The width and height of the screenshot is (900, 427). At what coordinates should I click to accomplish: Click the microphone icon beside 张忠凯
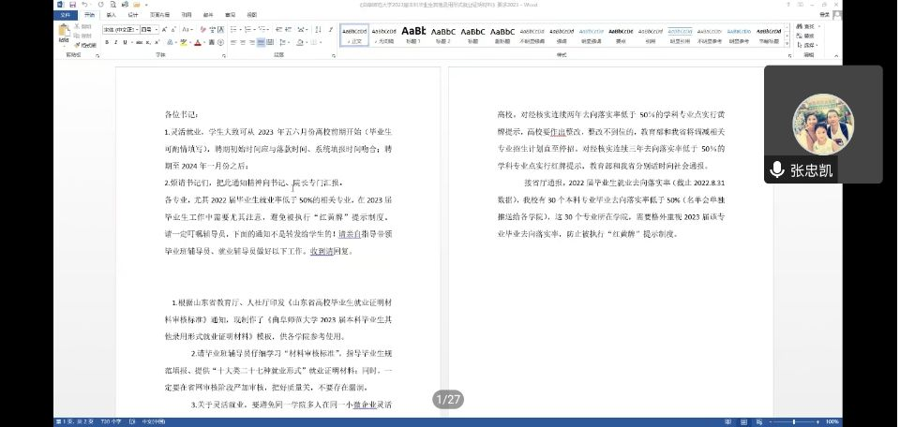pos(776,169)
